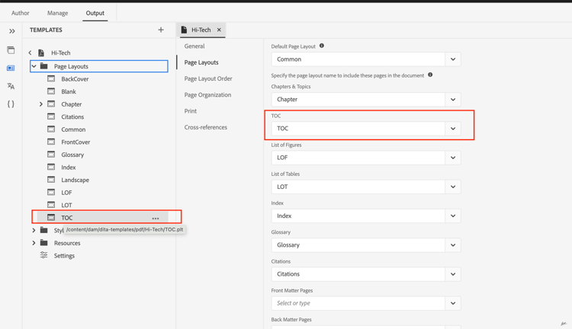572x329 pixels.
Task: Expand the left sidebar panel
Action: [x=11, y=31]
